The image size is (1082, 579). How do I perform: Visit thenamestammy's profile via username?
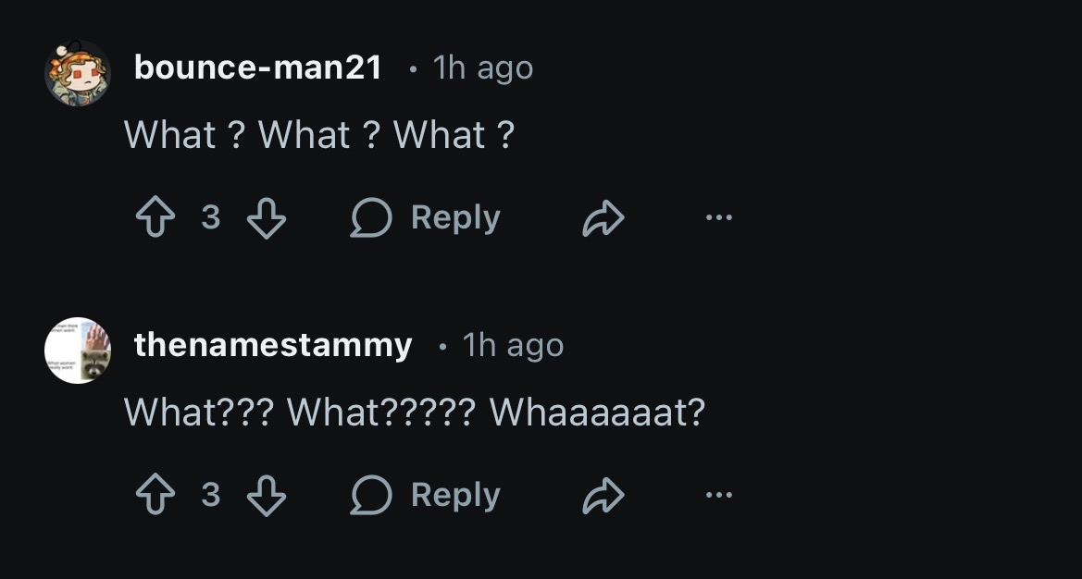click(273, 345)
